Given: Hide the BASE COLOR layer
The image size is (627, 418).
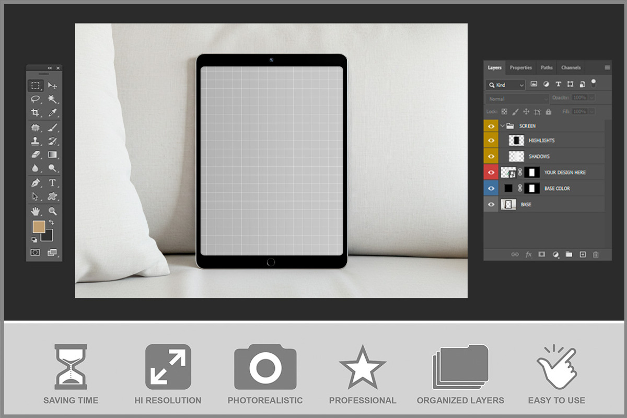Looking at the screenshot, I should [x=491, y=188].
